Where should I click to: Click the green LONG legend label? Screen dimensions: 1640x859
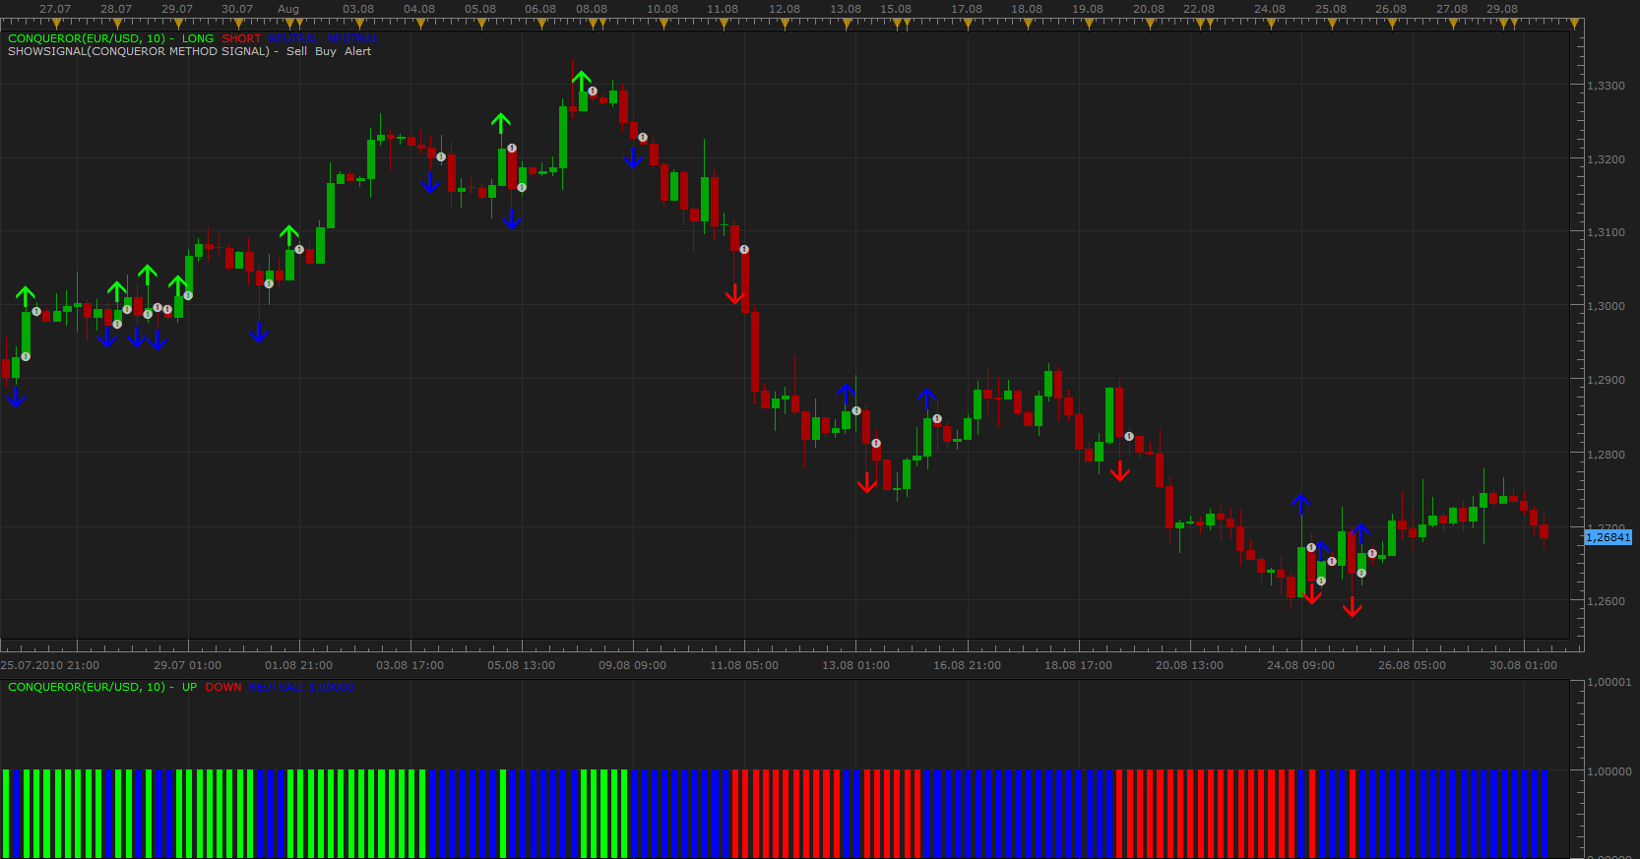tap(198, 38)
